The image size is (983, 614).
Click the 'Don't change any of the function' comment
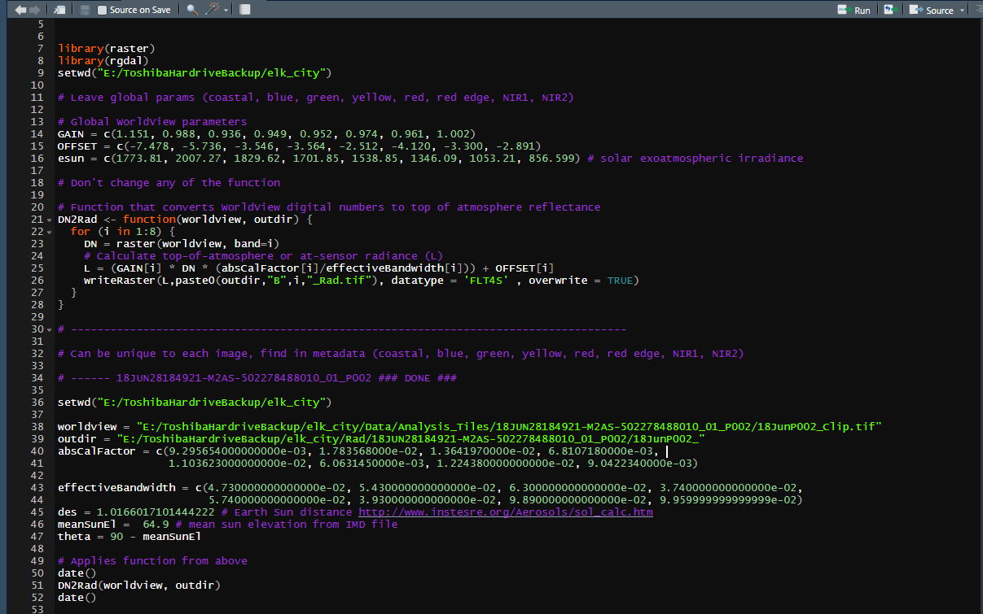pos(169,183)
